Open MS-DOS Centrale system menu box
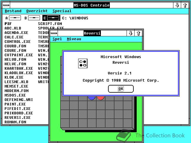The width and height of the screenshot is (191, 143). [6, 5]
